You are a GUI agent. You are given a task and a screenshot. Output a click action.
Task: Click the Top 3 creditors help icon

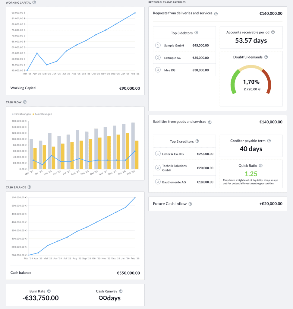(x=197, y=141)
